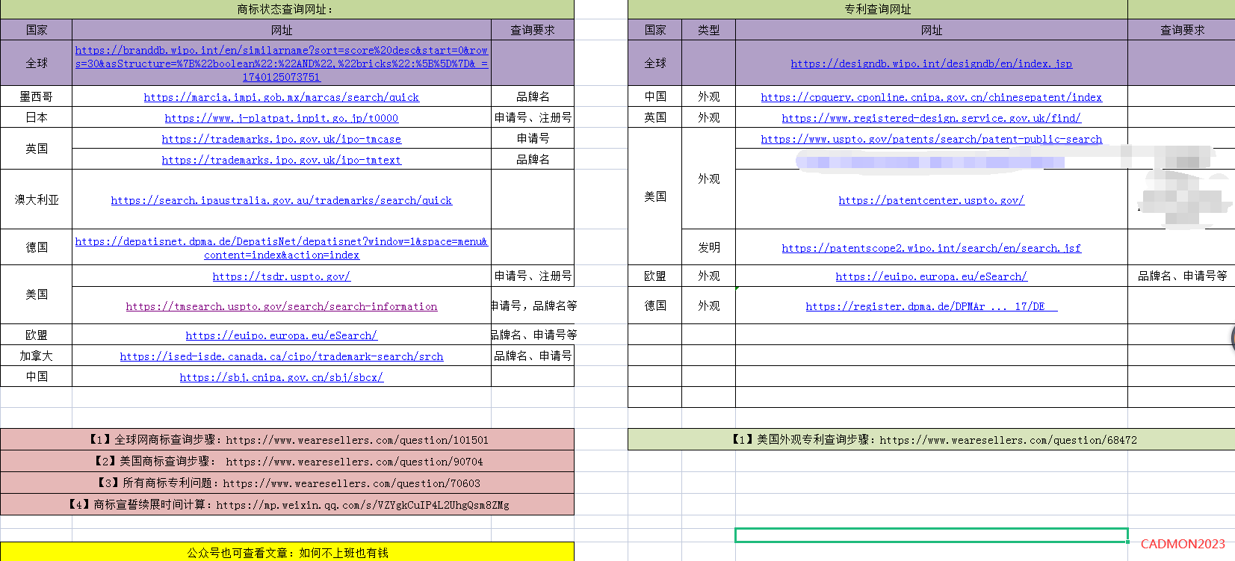Open the marcia.impi.gob.mx Mexico trademark link
Image resolution: width=1235 pixels, height=561 pixels.
coord(281,97)
